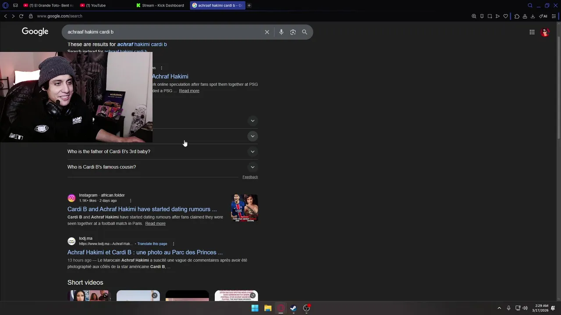The width and height of the screenshot is (561, 315).
Task: Take a snapshot with the capture icon
Action: pos(490,16)
